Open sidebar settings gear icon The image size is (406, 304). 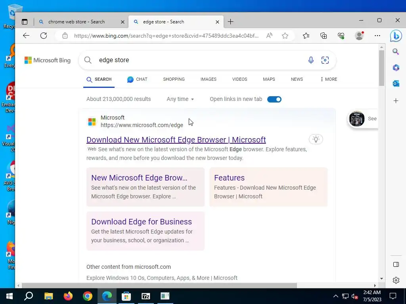click(396, 280)
